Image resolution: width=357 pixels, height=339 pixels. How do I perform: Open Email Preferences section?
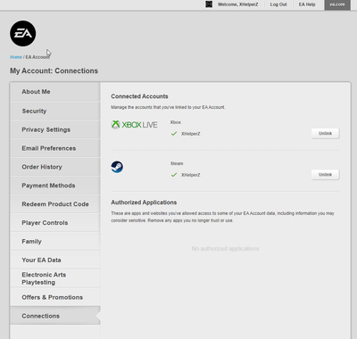pos(55,148)
